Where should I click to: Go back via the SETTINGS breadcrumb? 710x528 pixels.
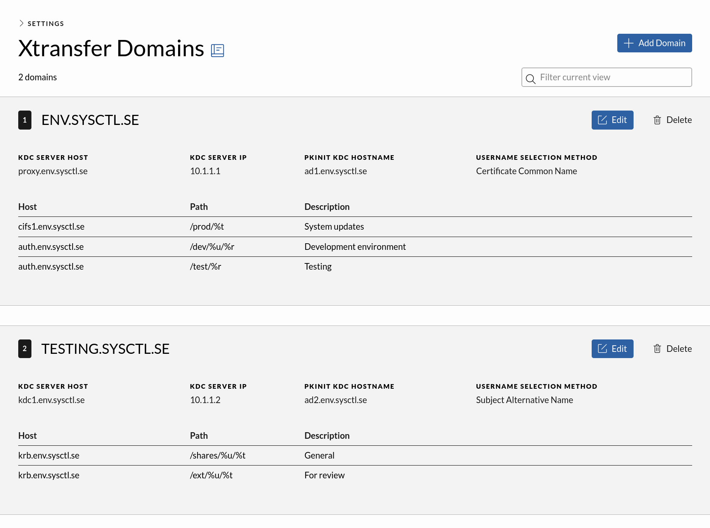tap(46, 24)
